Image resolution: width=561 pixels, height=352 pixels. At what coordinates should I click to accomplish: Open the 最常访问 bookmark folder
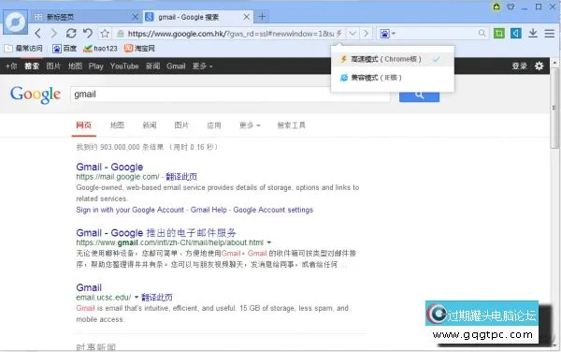23,48
